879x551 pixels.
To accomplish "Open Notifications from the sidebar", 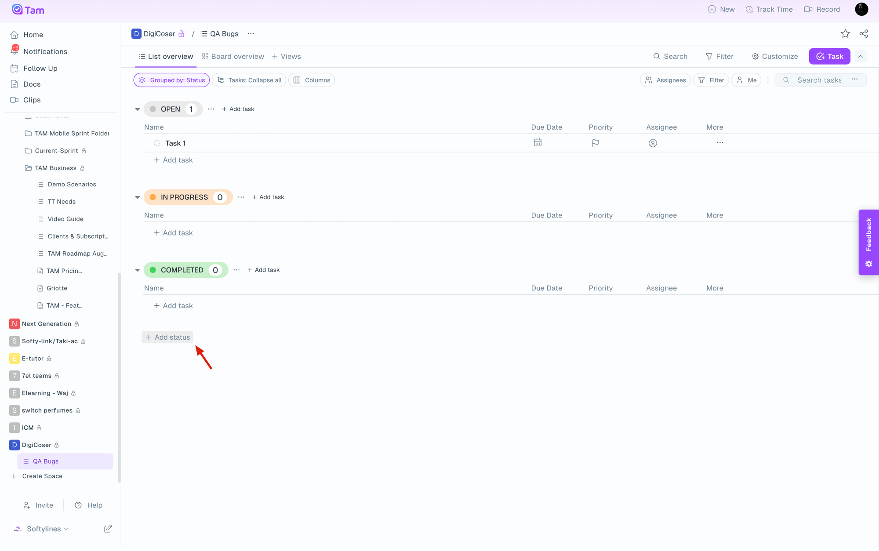I will [45, 51].
